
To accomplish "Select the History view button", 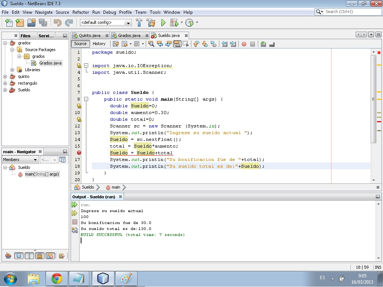I will (x=99, y=44).
